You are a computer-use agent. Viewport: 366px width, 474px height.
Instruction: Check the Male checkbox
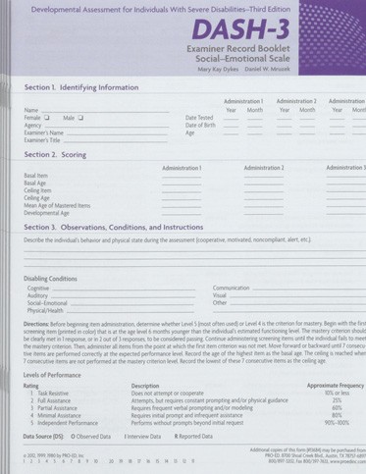pyautogui.click(x=81, y=118)
